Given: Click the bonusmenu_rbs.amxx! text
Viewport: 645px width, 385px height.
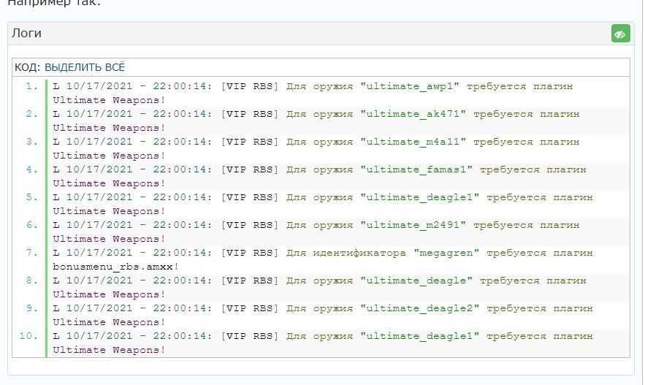Looking at the screenshot, I should tap(116, 267).
